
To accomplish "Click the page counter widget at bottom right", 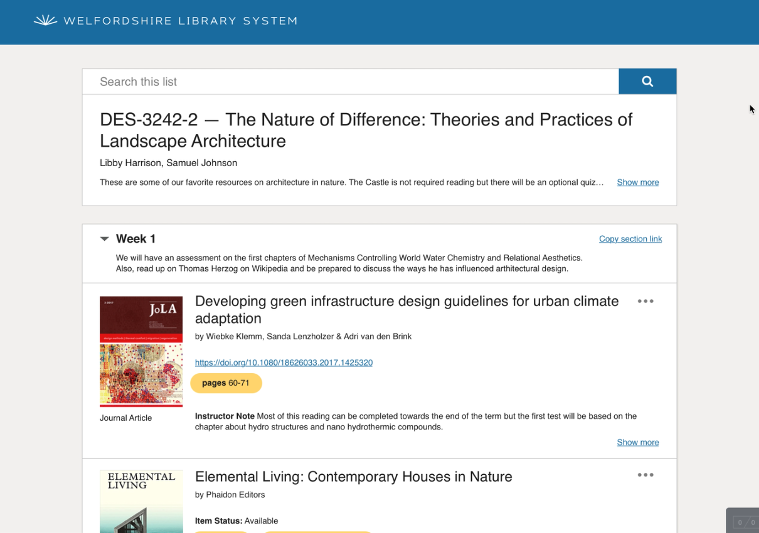I will [745, 522].
